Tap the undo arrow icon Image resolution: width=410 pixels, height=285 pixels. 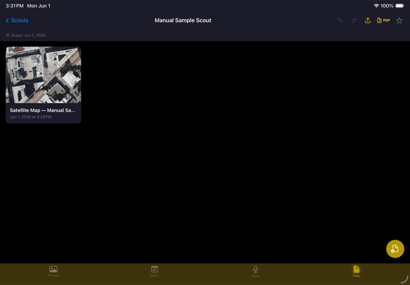click(340, 21)
